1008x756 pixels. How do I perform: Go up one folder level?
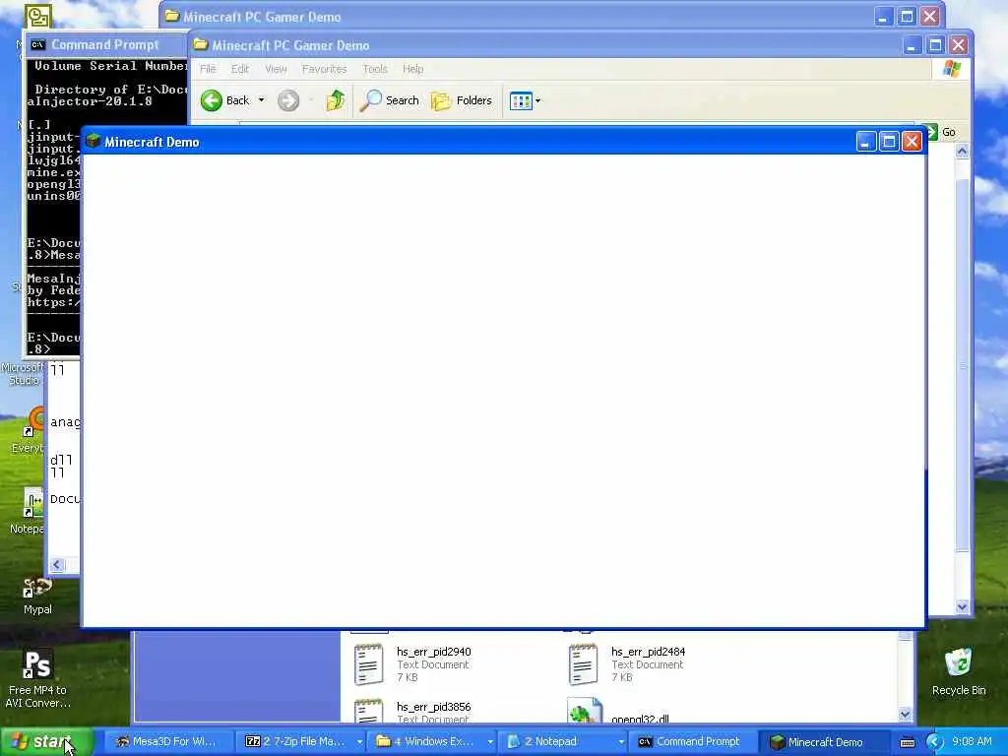click(335, 100)
